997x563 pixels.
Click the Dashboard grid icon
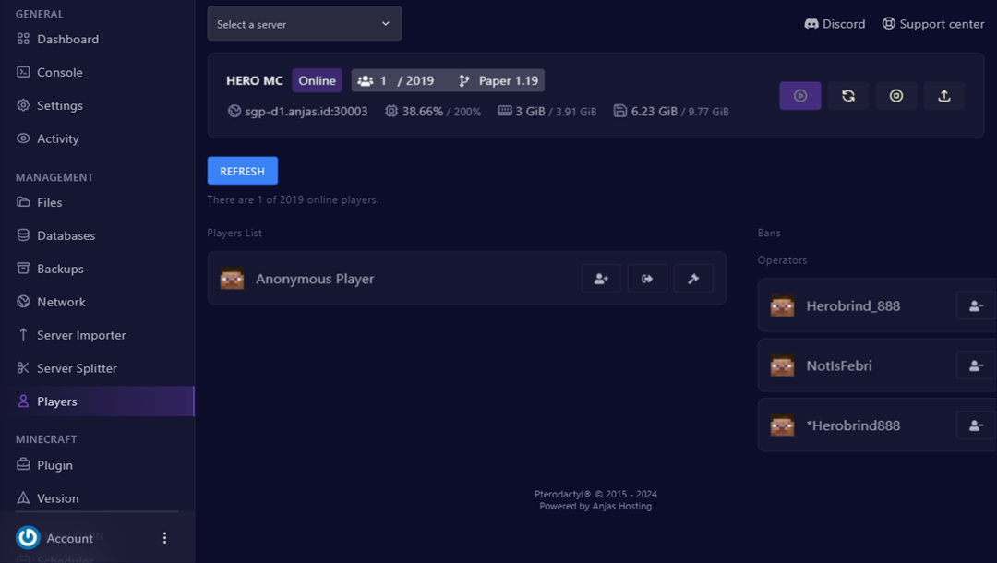click(x=23, y=39)
